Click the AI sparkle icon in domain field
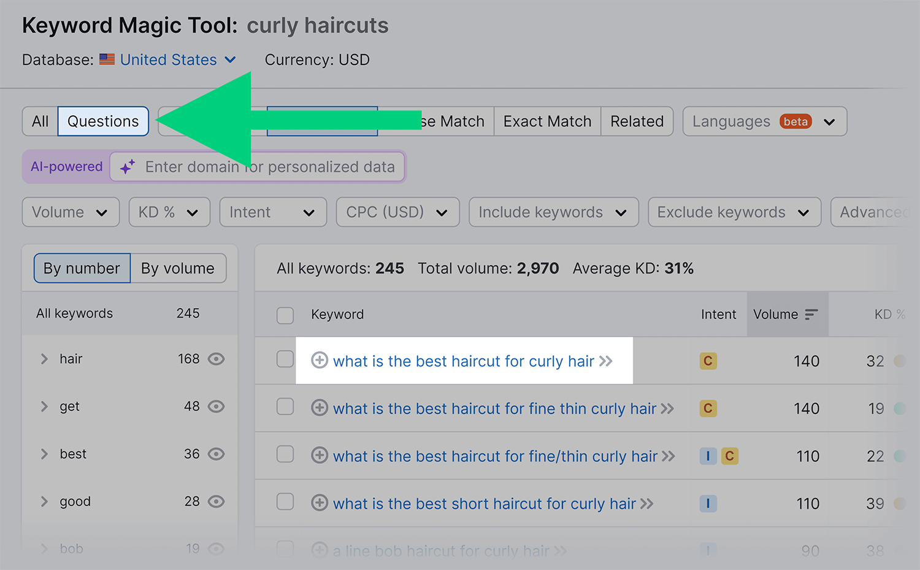Viewport: 920px width, 570px height. (128, 167)
